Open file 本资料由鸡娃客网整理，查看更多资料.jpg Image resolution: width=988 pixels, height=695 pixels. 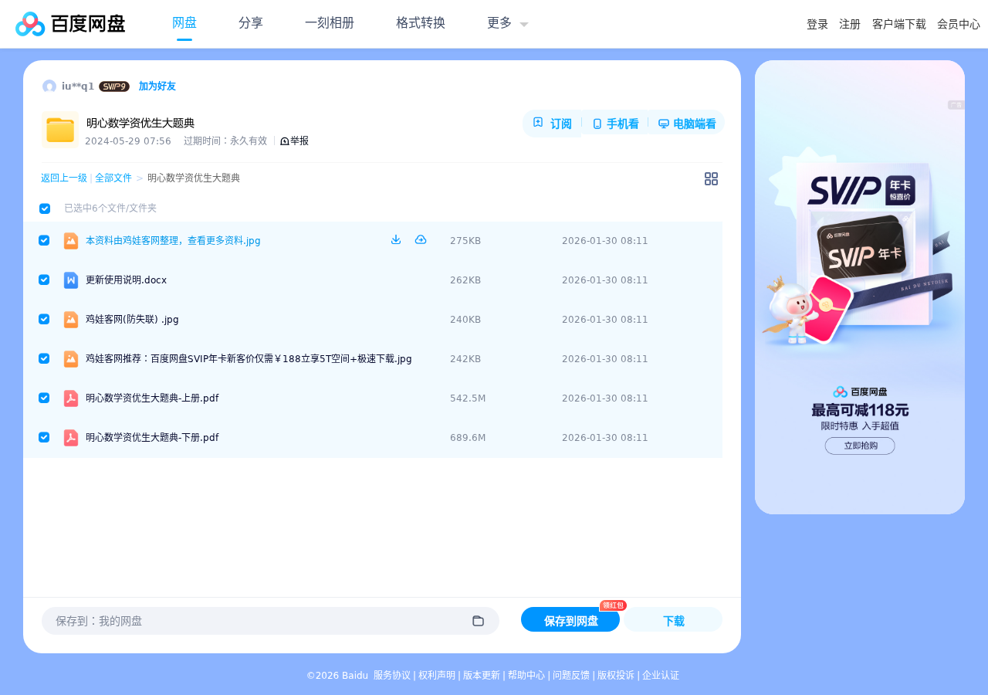[173, 241]
